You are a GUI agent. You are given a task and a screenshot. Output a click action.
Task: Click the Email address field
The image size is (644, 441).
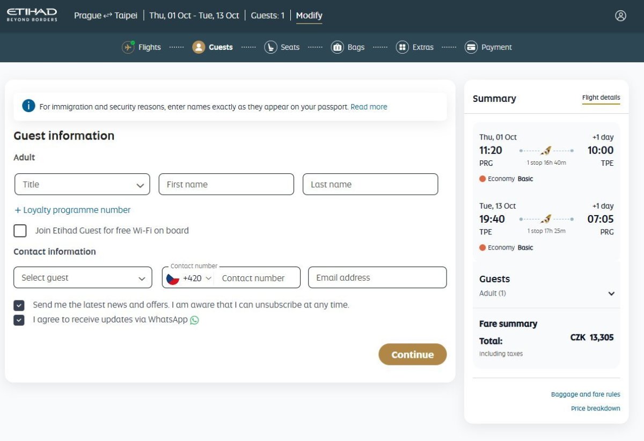point(377,277)
